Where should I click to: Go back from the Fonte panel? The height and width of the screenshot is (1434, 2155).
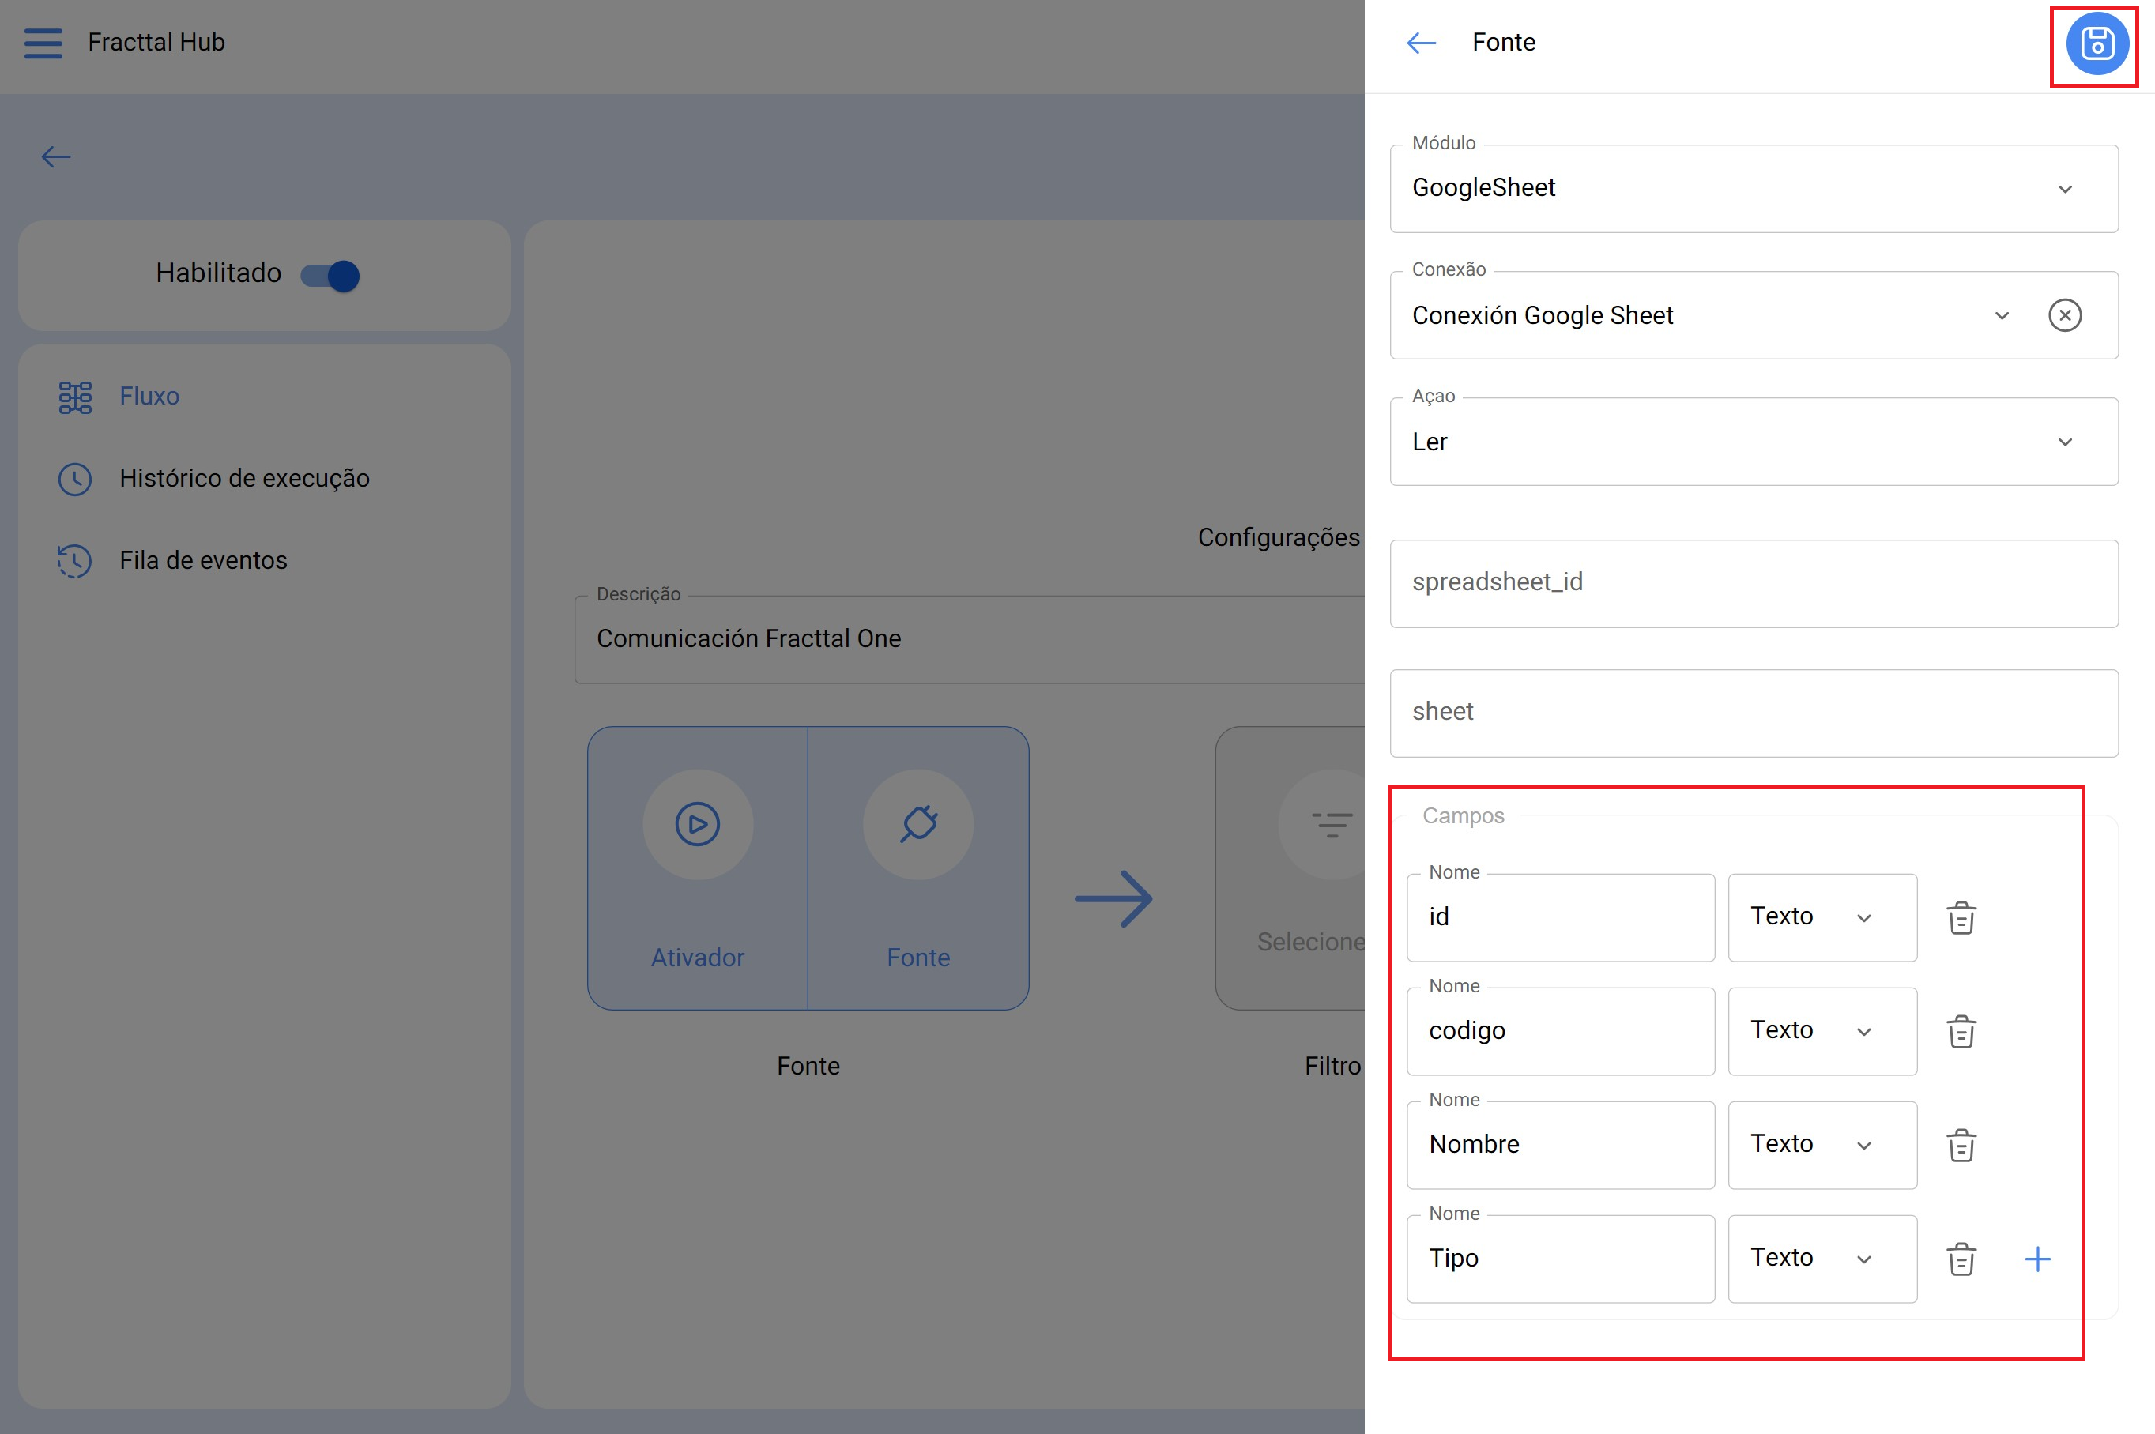[x=1421, y=42]
